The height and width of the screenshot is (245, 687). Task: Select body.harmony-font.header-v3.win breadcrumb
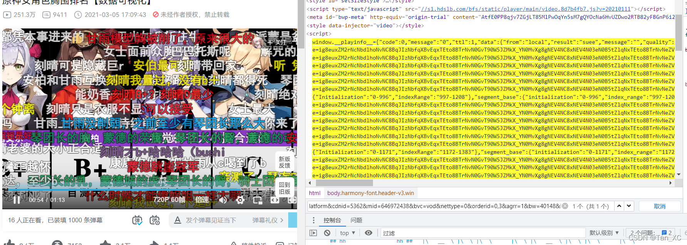371,193
